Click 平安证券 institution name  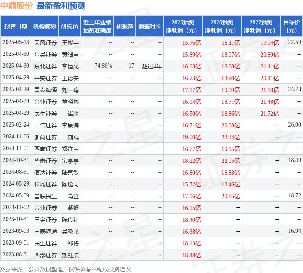46,78
